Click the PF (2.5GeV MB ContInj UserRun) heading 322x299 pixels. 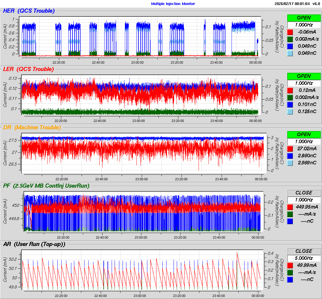pyautogui.click(x=46, y=186)
